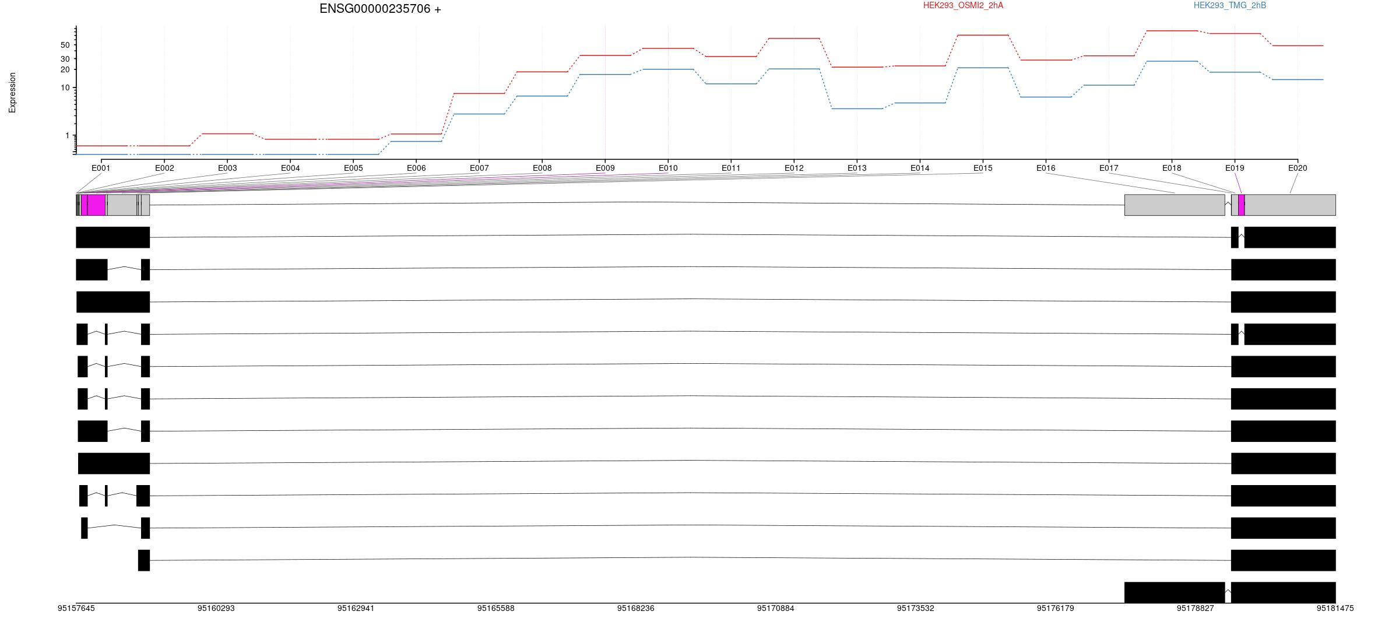Click the vertical Expression axis label
This screenshot has height=618, width=1399.
click(12, 93)
